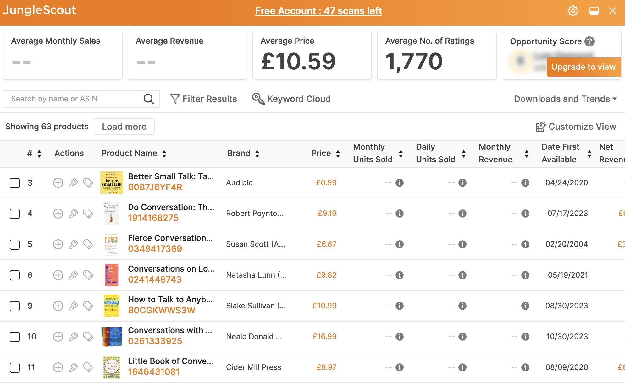Add Better Small Talk to tracker

click(x=58, y=183)
